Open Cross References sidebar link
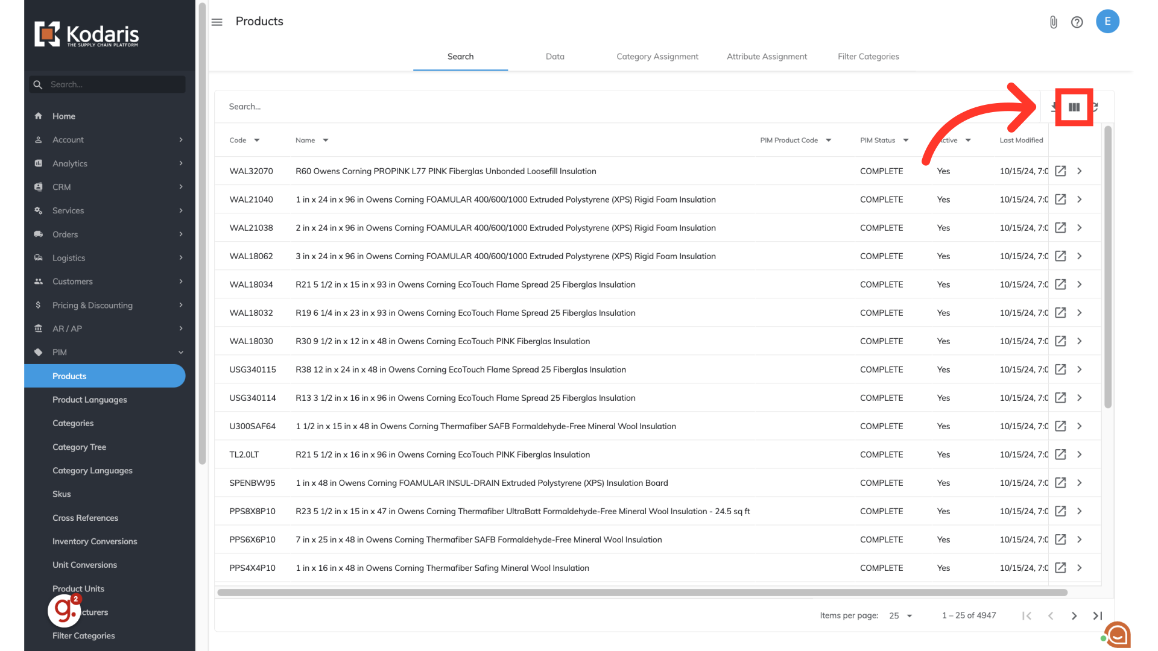 85,518
